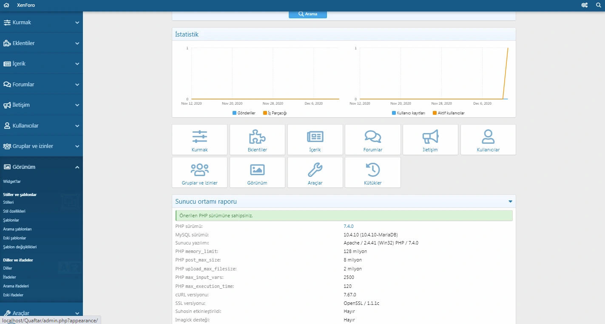Viewport: 605px width, 324px height.
Task: Click the Sunucu ortamı raporu heading
Action: (206, 202)
